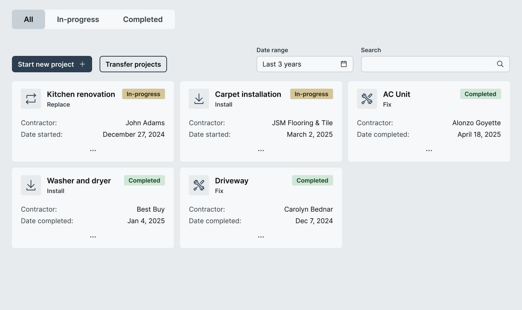Open more options on Washer and dryer card
The height and width of the screenshot is (310, 522).
click(x=93, y=237)
